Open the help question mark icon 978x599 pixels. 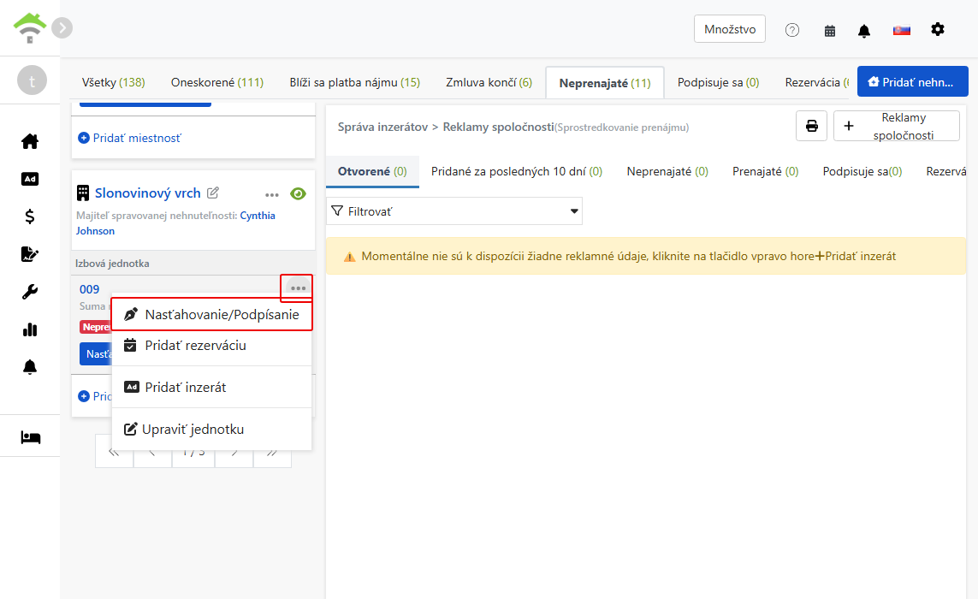[x=792, y=30]
